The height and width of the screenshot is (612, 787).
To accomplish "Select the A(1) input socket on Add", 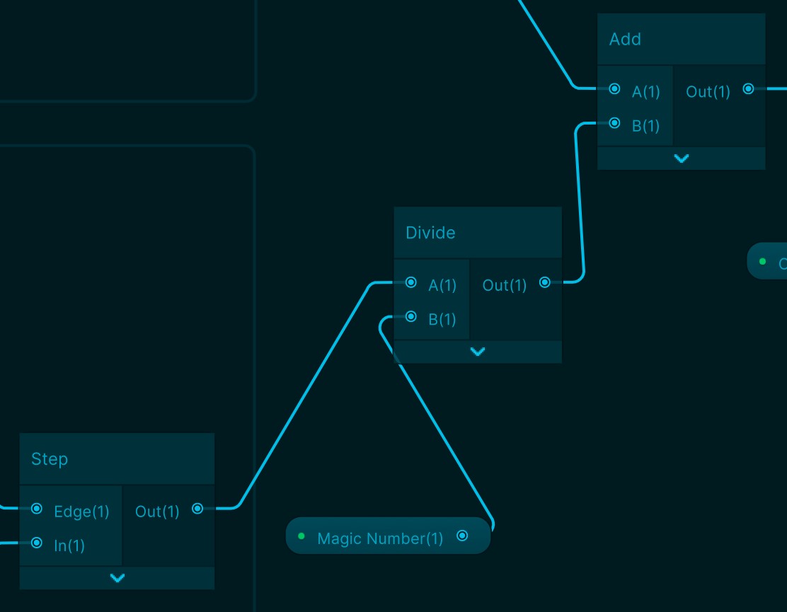I will pos(614,88).
